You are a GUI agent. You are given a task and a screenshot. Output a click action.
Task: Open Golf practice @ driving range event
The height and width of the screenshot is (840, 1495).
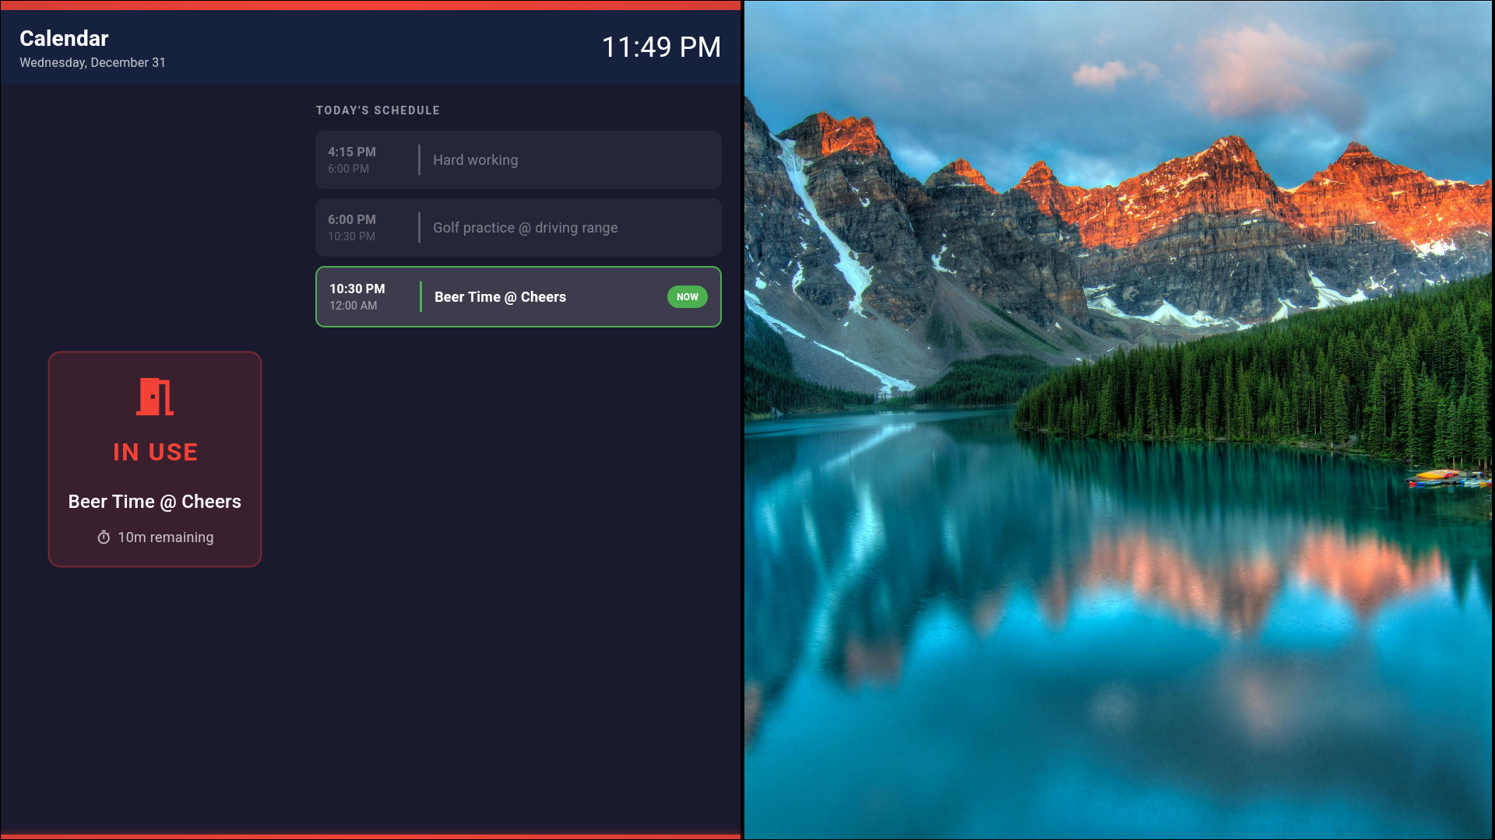point(525,228)
